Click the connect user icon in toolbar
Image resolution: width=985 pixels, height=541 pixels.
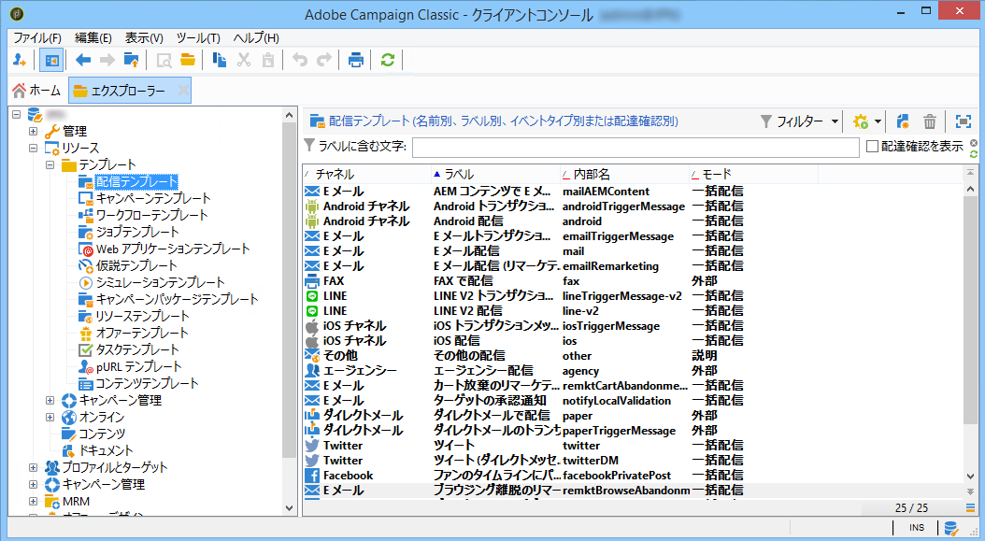pos(20,61)
